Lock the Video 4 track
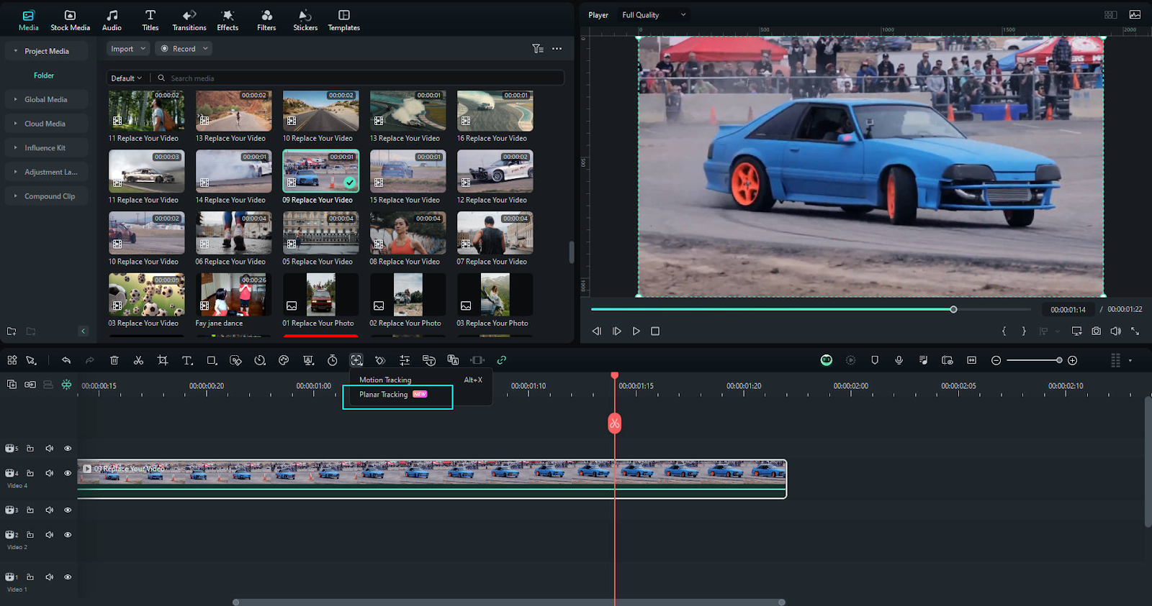 [x=30, y=473]
